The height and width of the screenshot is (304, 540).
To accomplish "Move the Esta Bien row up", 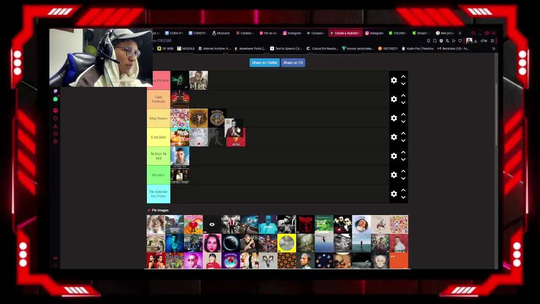I will tap(403, 133).
